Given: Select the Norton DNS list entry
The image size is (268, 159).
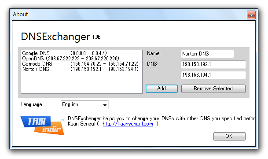Looking at the screenshot, I should [81, 69].
